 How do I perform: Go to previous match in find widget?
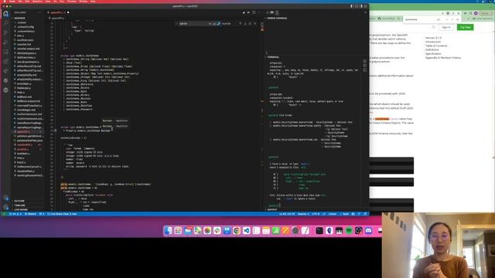[x=241, y=24]
